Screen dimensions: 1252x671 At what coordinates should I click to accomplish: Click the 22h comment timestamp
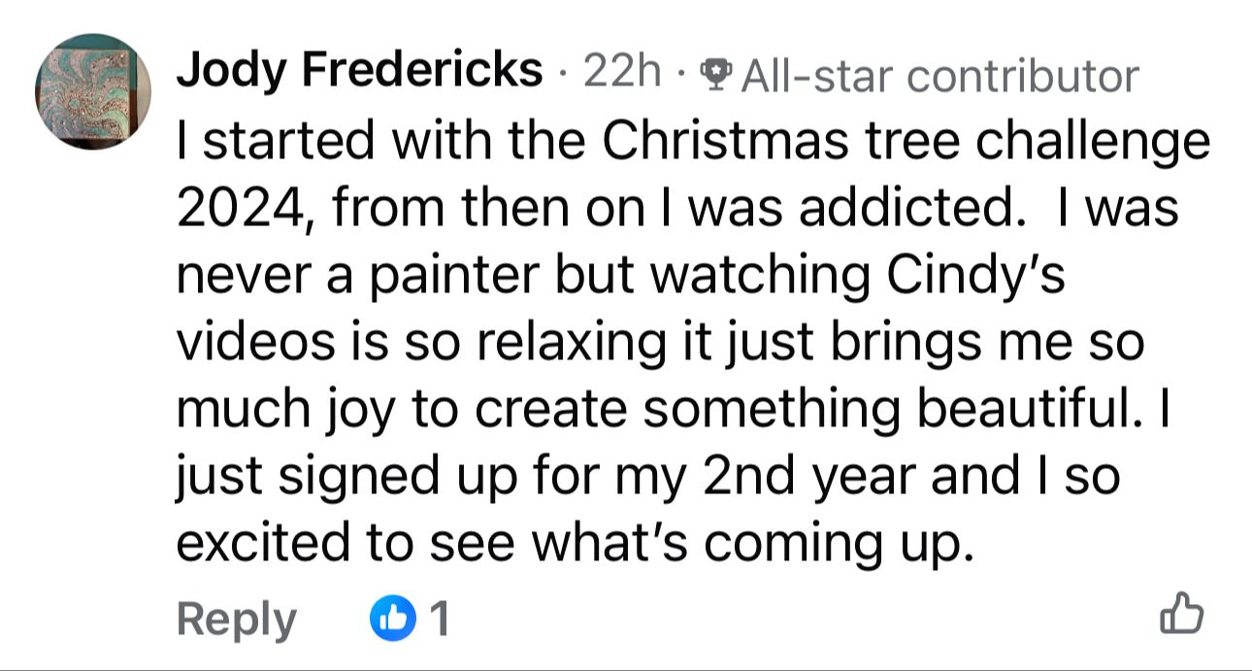click(622, 72)
